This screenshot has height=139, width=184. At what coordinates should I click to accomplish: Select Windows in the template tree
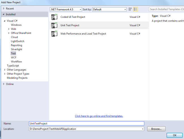point(16,25)
